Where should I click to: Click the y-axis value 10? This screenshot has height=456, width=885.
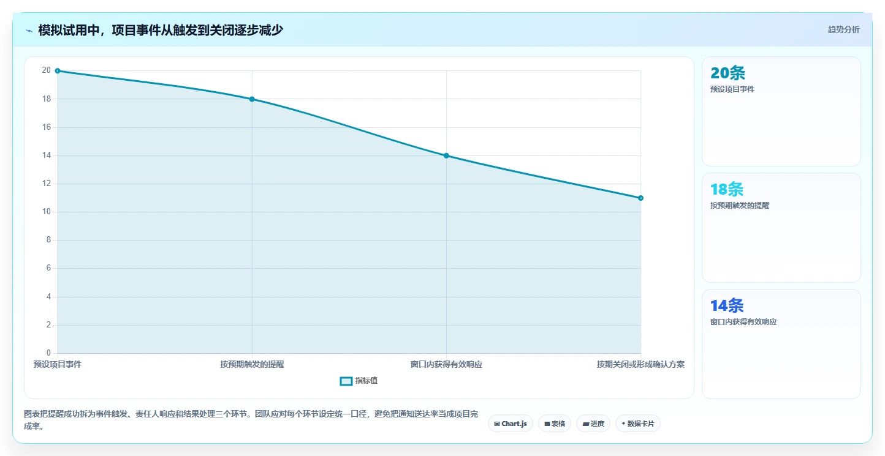(x=47, y=212)
